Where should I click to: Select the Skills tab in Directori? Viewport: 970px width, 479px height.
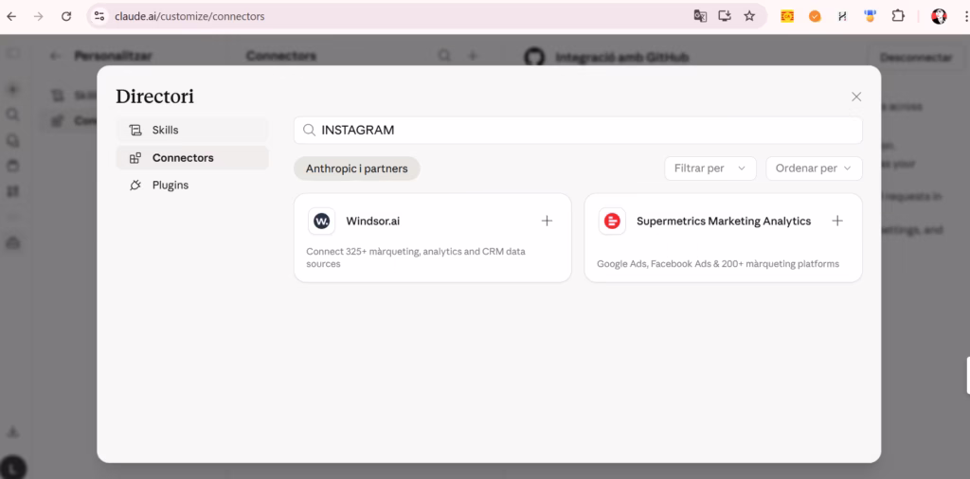coord(191,131)
